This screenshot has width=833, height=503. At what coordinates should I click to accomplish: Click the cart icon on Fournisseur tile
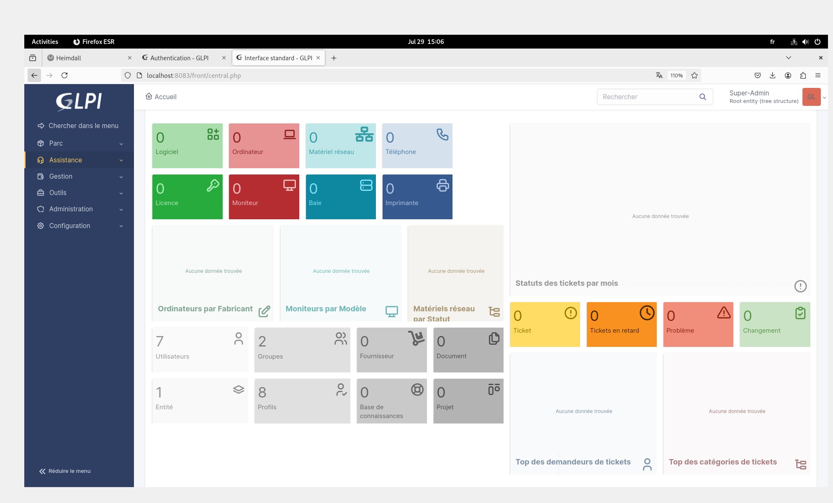point(416,338)
